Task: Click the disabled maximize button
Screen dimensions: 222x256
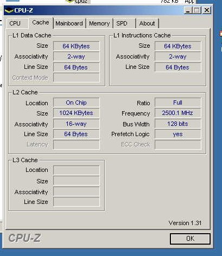Action: pyautogui.click(x=197, y=10)
